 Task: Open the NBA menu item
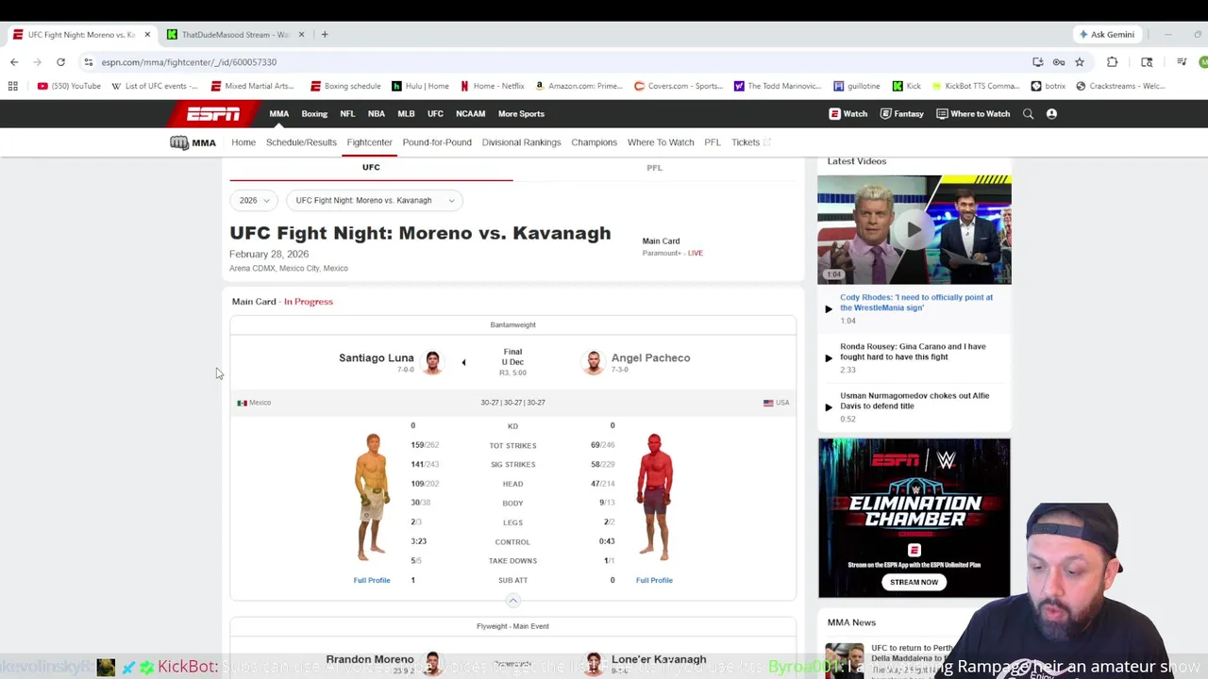377,114
